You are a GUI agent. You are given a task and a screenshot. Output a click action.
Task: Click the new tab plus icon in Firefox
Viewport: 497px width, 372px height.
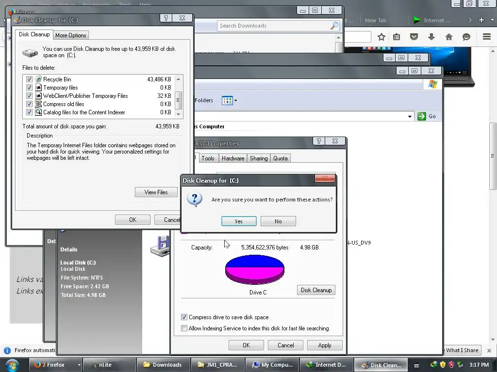tap(481, 20)
